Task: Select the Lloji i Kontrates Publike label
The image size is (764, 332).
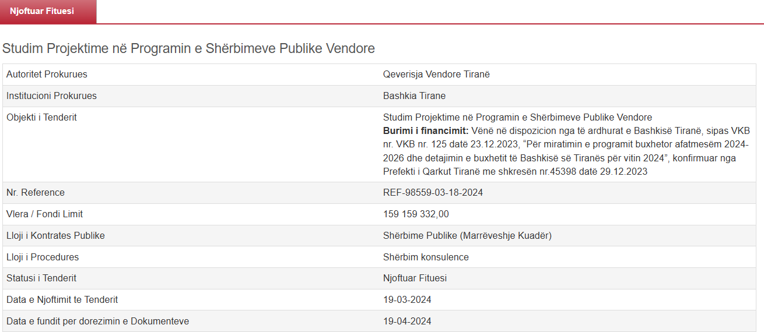Action: [55, 236]
